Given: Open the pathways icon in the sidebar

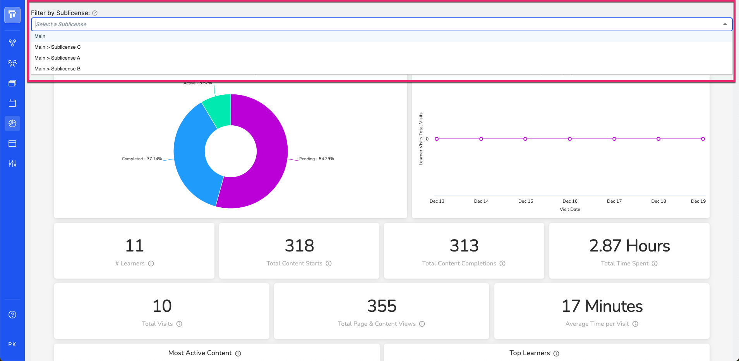Looking at the screenshot, I should (12, 43).
